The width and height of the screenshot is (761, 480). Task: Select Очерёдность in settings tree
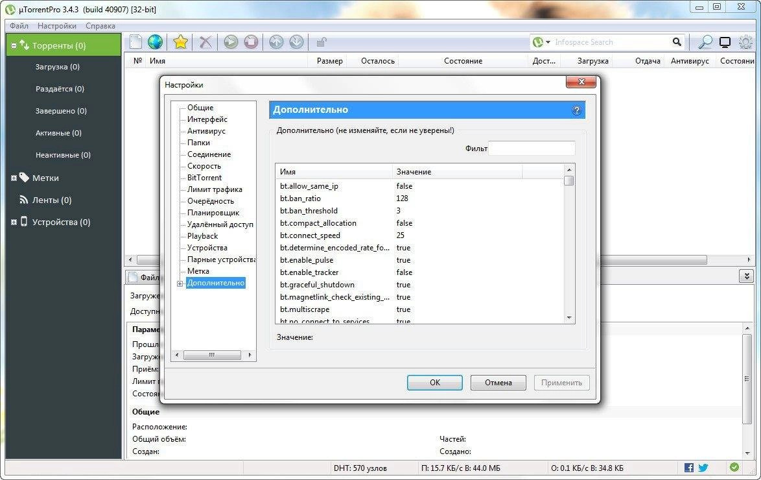tap(211, 200)
